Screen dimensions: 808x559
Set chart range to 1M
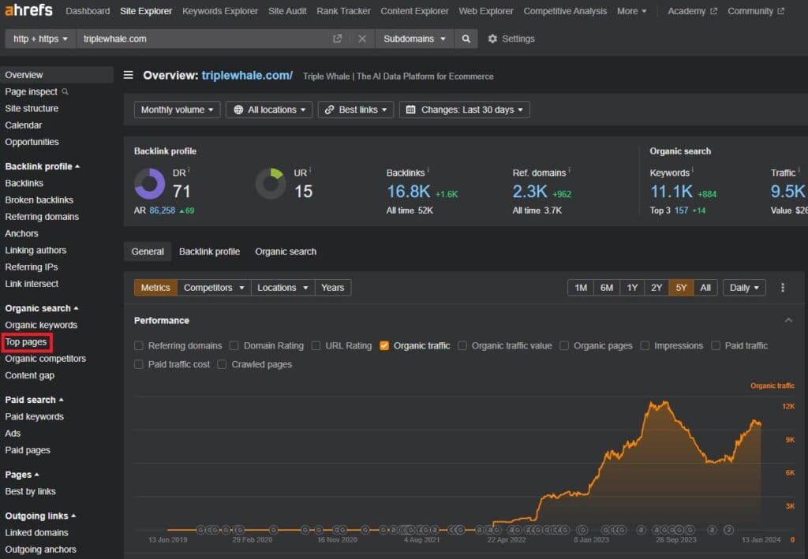coord(581,288)
